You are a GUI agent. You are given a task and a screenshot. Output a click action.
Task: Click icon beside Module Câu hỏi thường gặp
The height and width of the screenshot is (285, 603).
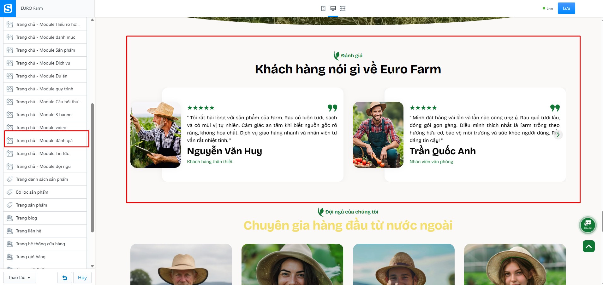coord(10,102)
